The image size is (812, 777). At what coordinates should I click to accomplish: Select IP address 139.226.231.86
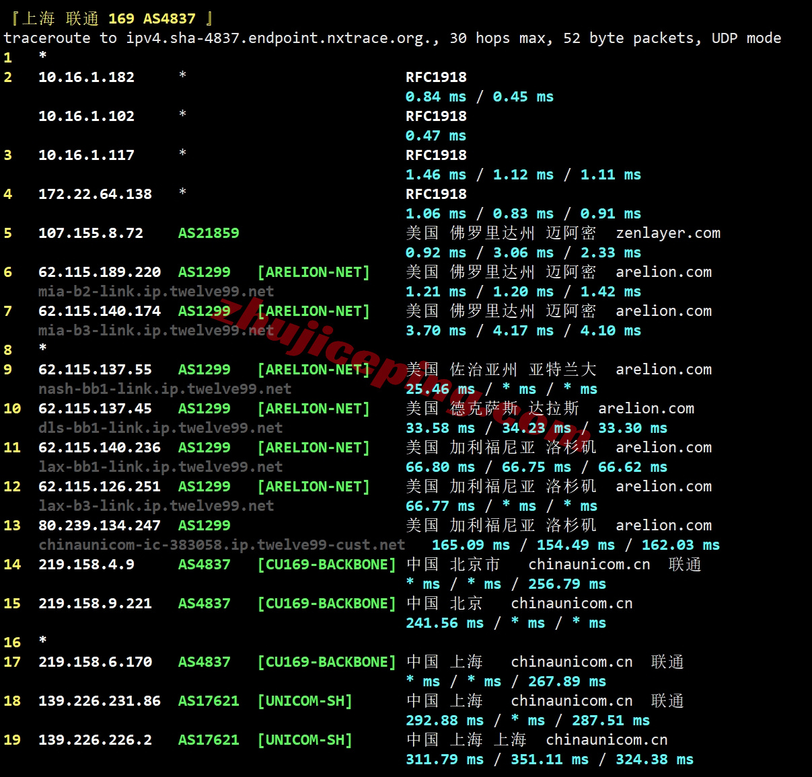tap(100, 701)
